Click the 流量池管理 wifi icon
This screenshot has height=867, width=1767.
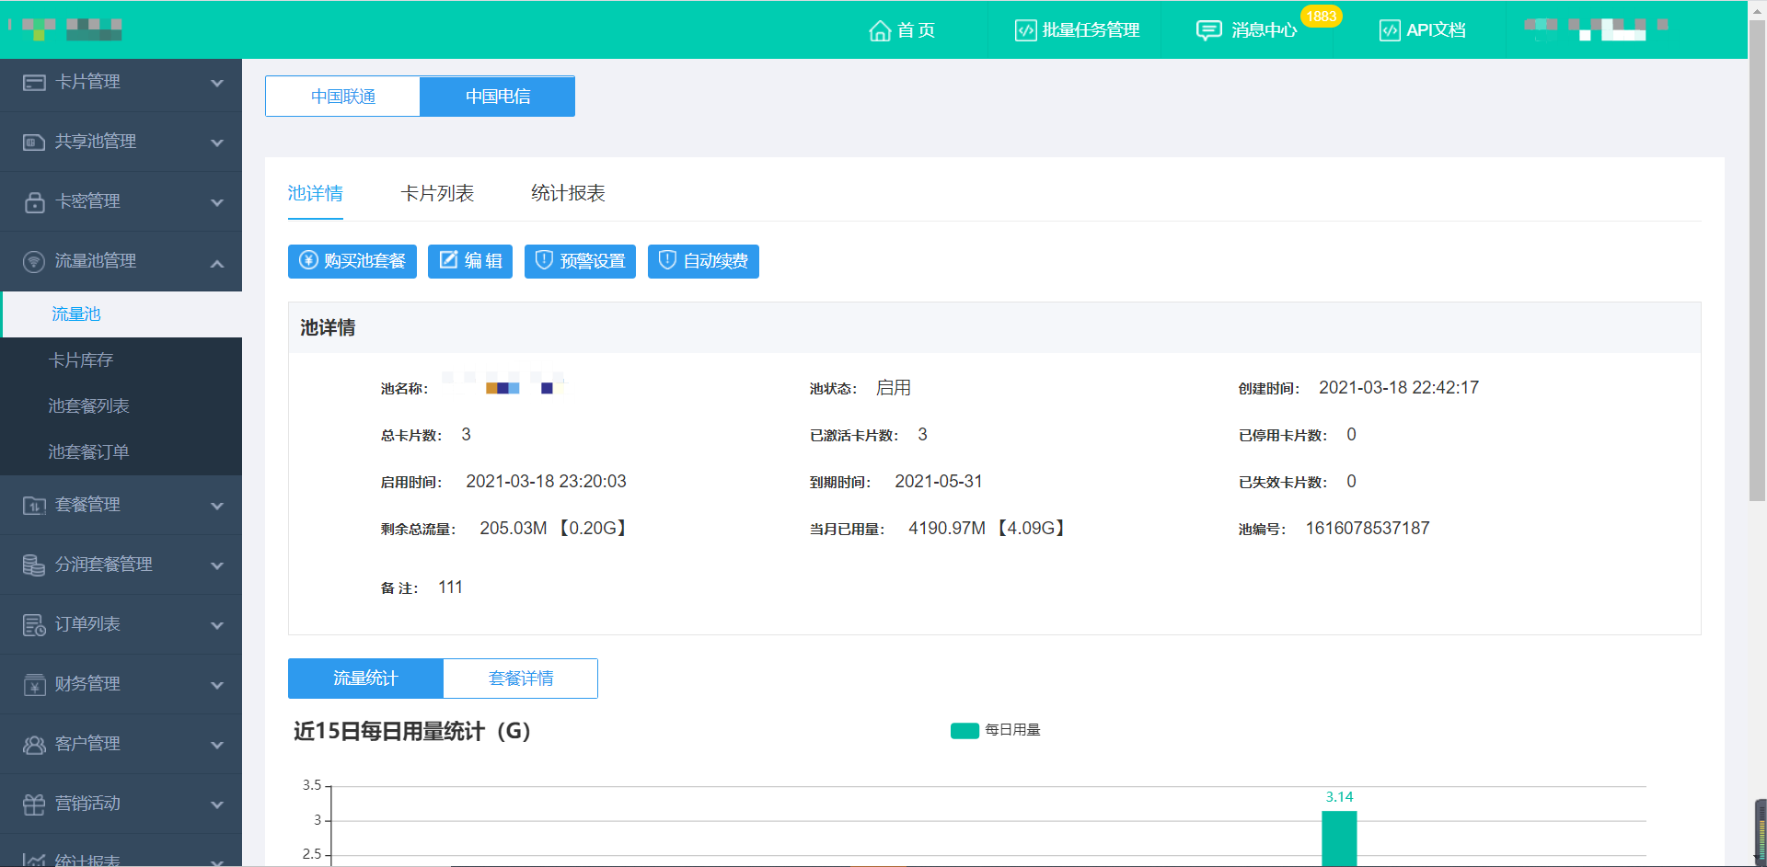point(34,262)
